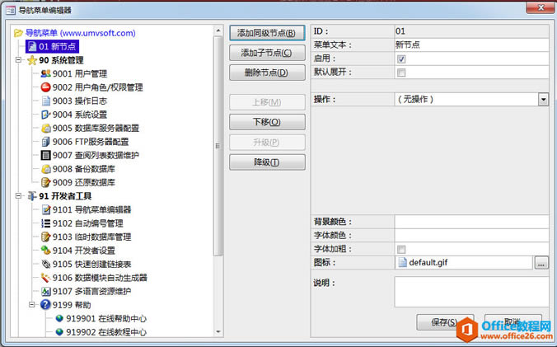The height and width of the screenshot is (347, 557).
Task: Click the (无操作) combo box value
Action: 466,100
